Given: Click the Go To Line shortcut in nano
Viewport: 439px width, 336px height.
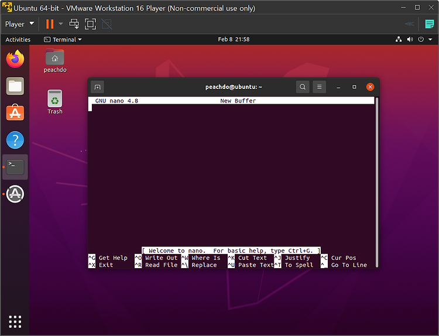Looking at the screenshot, I should (344, 265).
